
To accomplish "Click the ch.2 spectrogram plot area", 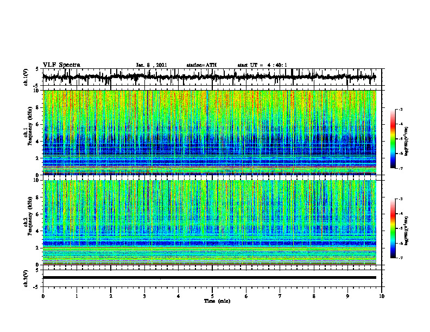I will (x=210, y=222).
